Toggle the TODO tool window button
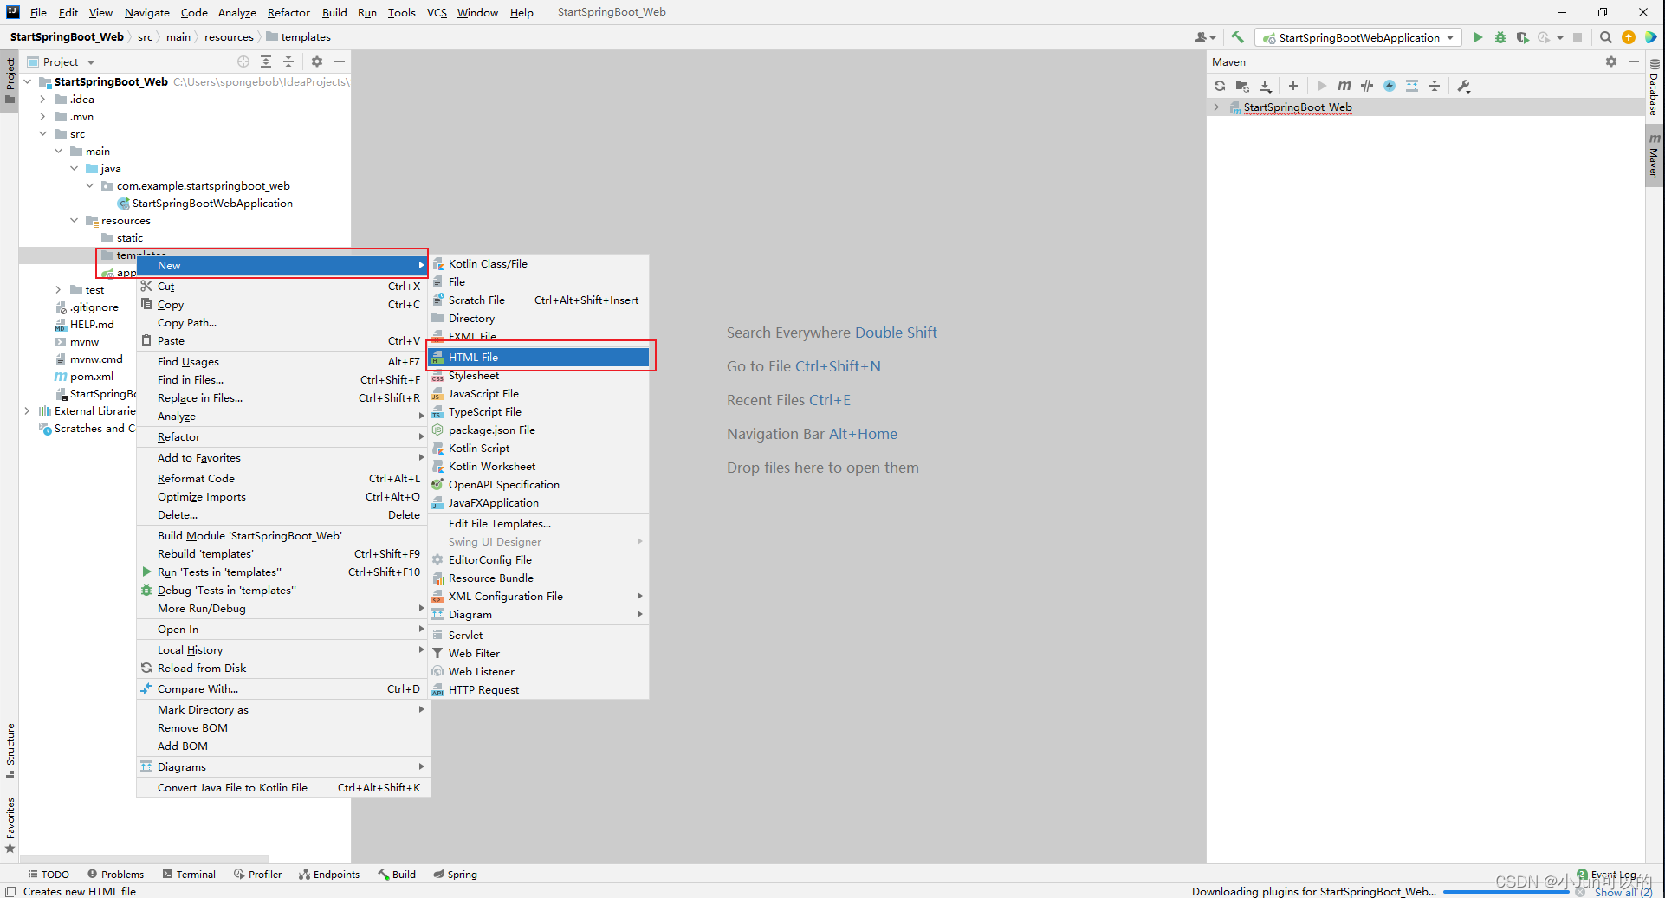This screenshot has height=898, width=1665. pyautogui.click(x=49, y=875)
